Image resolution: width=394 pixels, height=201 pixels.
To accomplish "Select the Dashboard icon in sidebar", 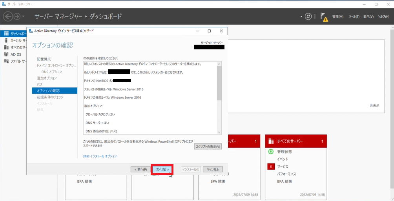I will 6,34.
